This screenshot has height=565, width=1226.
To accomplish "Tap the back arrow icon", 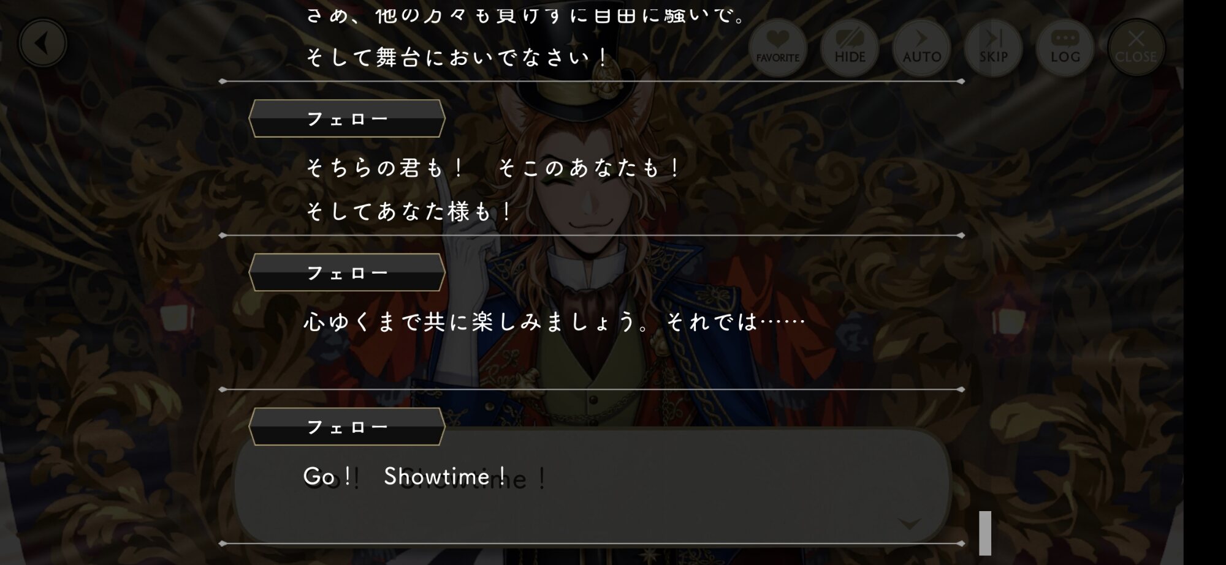I will pos(42,43).
